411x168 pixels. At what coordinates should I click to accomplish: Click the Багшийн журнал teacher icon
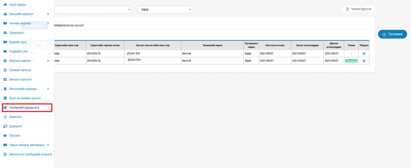pyautogui.click(x=5, y=14)
